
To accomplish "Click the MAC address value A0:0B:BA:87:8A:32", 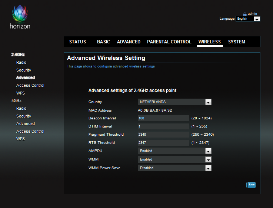I will (x=155, y=110).
